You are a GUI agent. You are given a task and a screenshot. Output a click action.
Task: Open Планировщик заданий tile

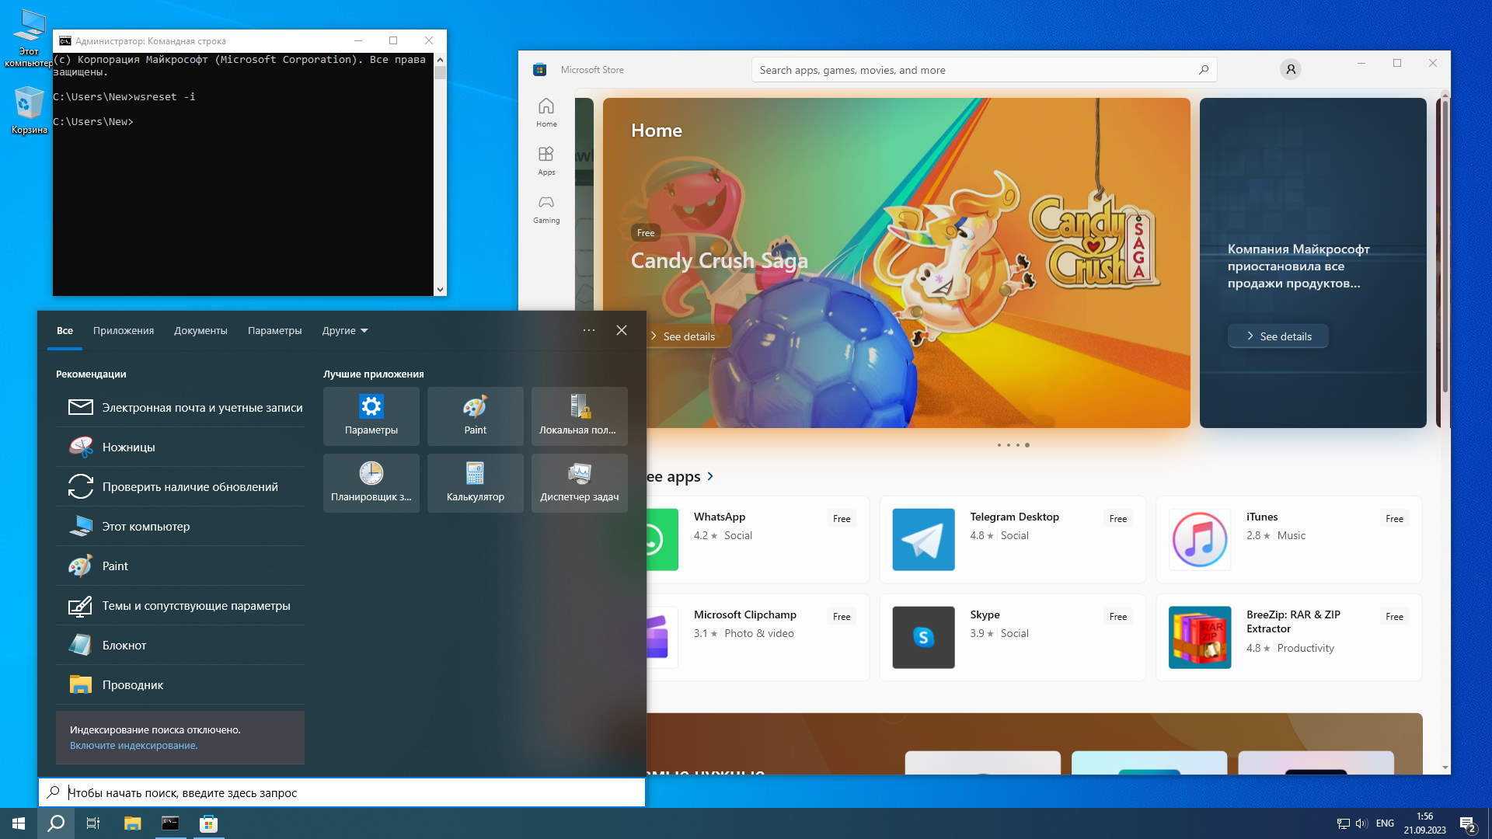[371, 482]
